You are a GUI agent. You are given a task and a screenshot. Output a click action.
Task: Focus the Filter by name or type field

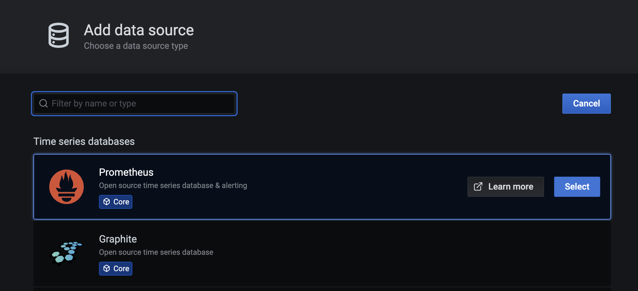coord(134,104)
